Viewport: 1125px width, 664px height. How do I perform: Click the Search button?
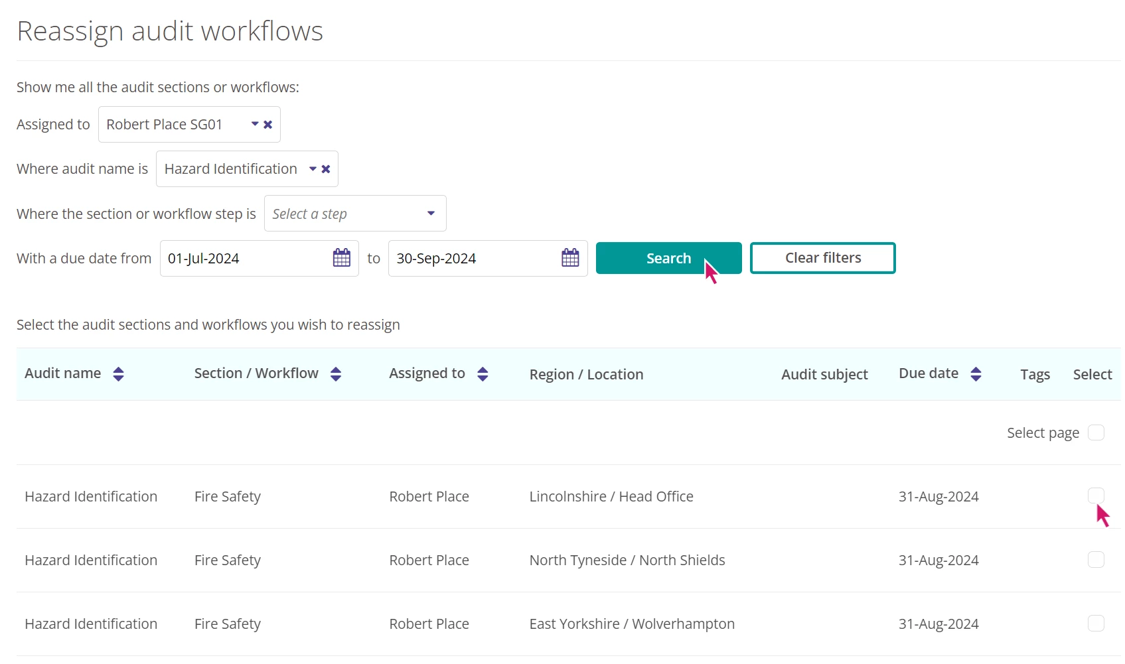pyautogui.click(x=668, y=258)
